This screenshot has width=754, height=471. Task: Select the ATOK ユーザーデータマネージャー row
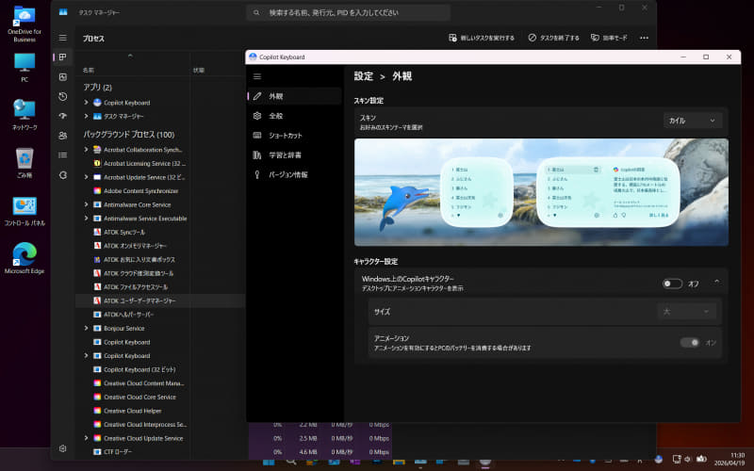click(x=160, y=300)
